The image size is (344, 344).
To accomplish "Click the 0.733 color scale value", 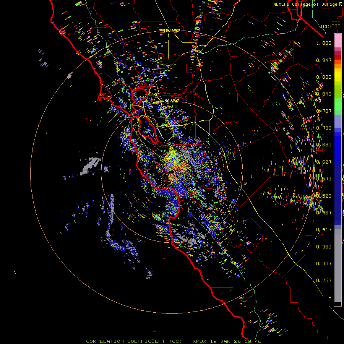I will 324,128.
